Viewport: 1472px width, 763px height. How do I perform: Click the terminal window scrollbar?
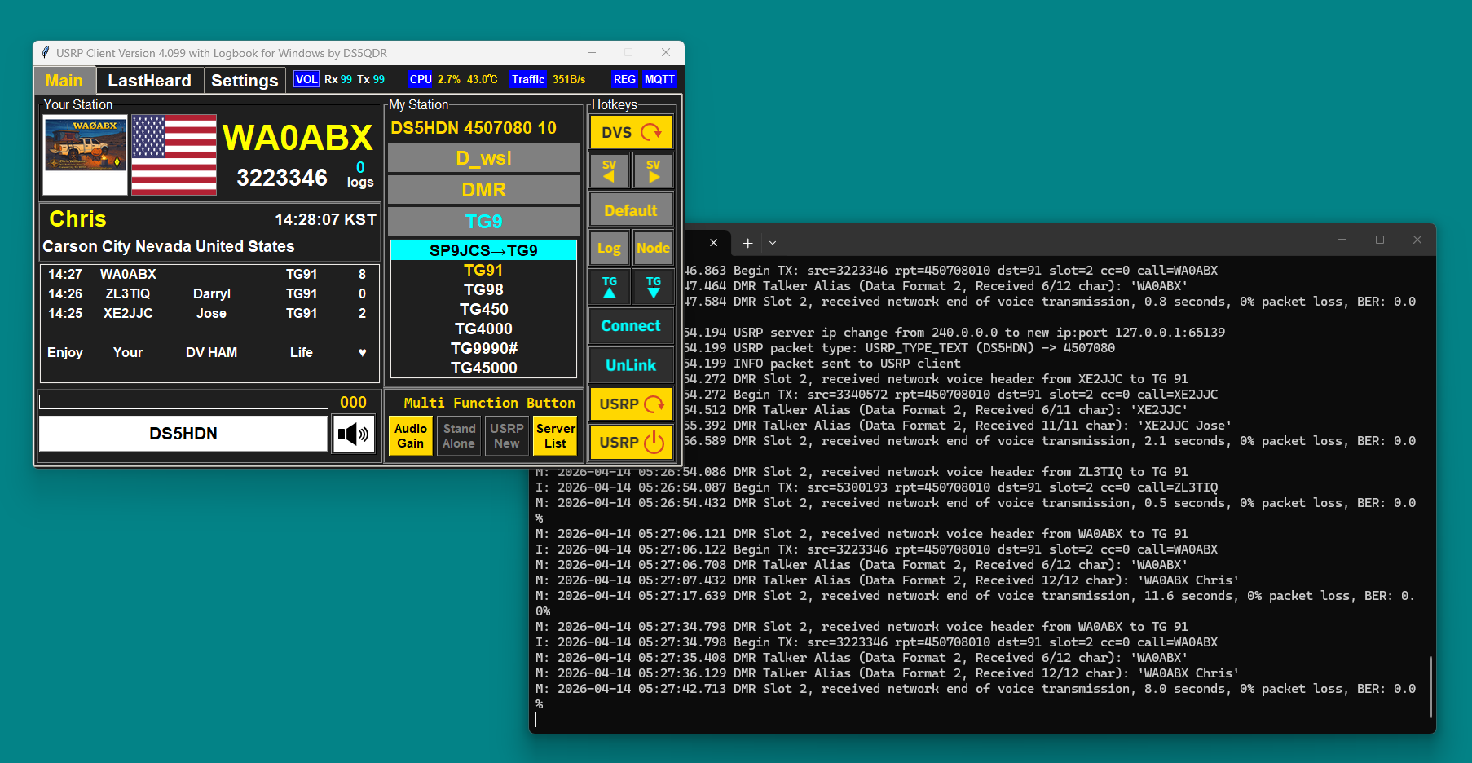click(1430, 686)
